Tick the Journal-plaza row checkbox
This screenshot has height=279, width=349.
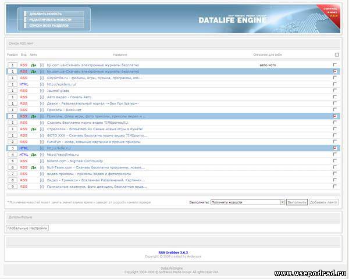coord(335,90)
